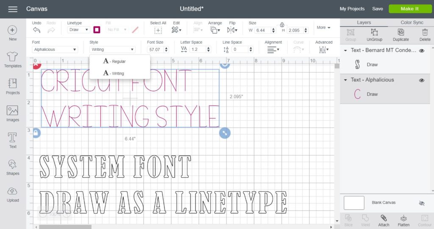Adjust the Letter Space stepper

point(209,50)
